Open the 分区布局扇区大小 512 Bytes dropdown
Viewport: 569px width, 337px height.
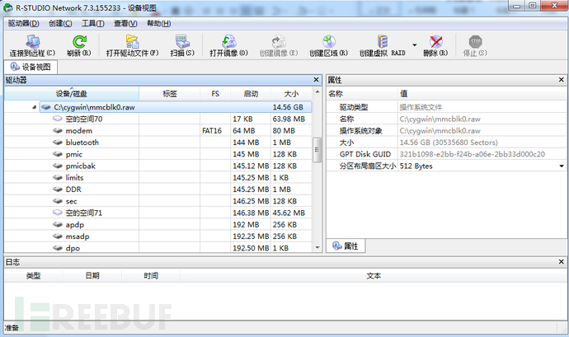(x=562, y=166)
